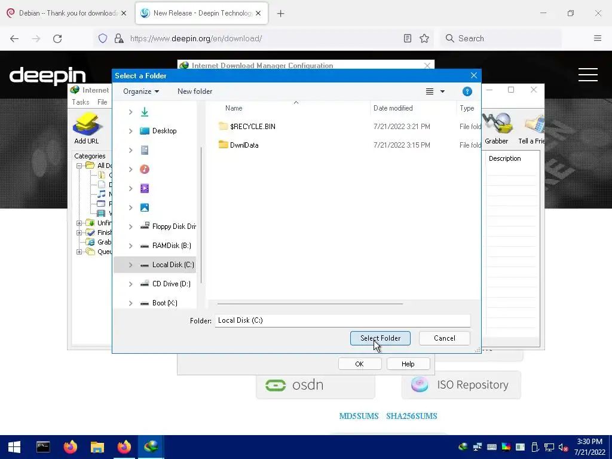Click the colorful display tray icon
Viewport: 612px width, 459px height.
[x=506, y=447]
